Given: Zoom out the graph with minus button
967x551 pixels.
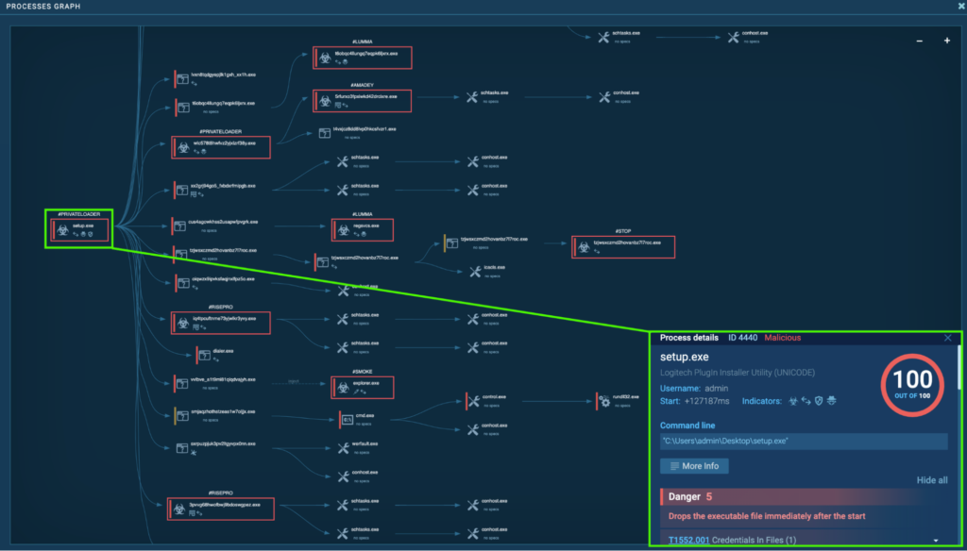Looking at the screenshot, I should pos(921,41).
